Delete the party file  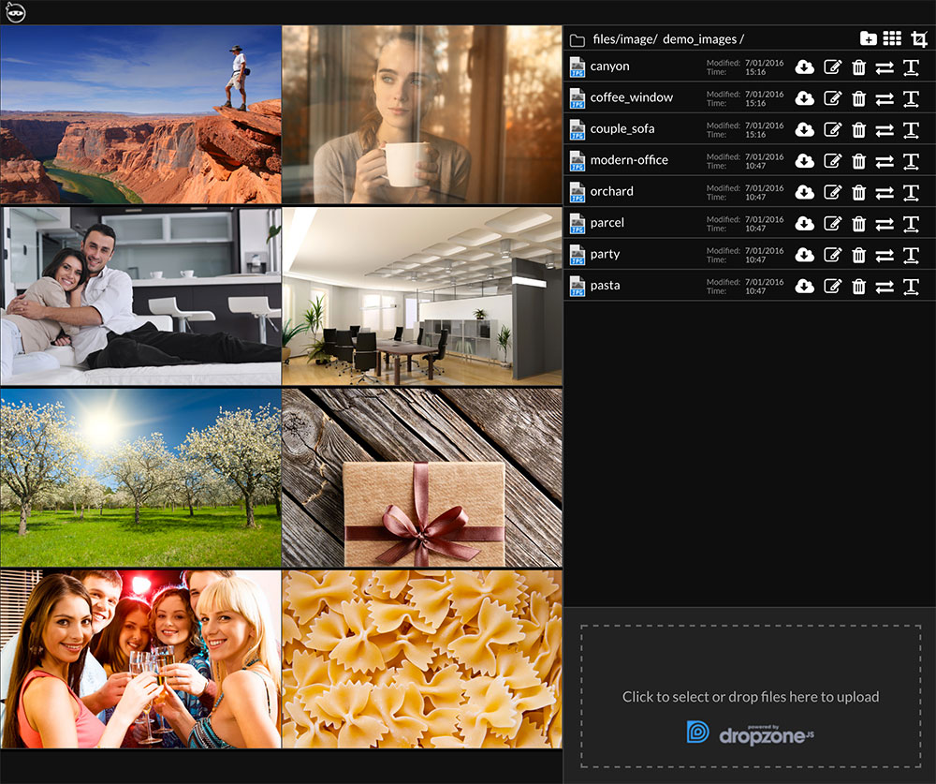(x=858, y=255)
